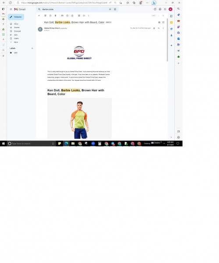Get add-ons plus in side panel

(x=171, y=46)
